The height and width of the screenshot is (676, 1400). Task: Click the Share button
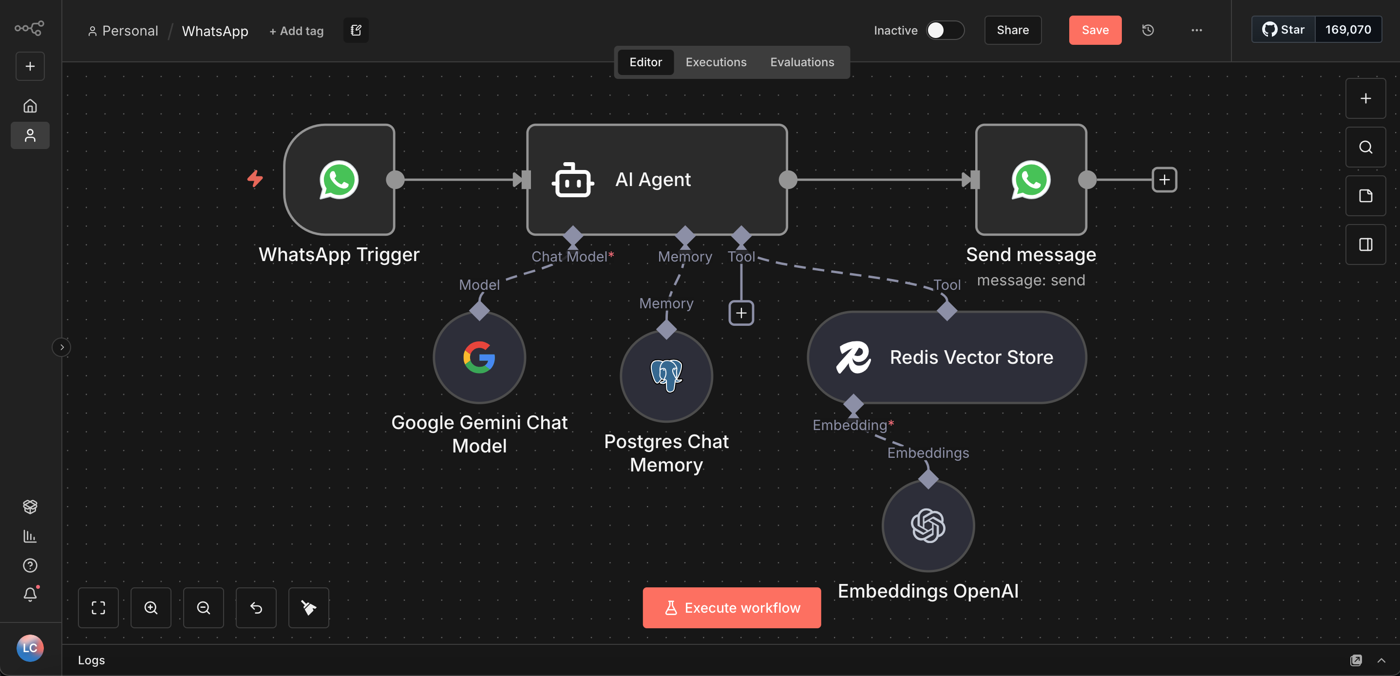(x=1013, y=30)
